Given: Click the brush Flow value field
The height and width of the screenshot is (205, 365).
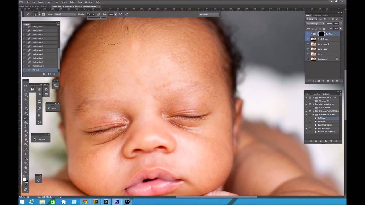Looking at the screenshot, I should (111, 14).
